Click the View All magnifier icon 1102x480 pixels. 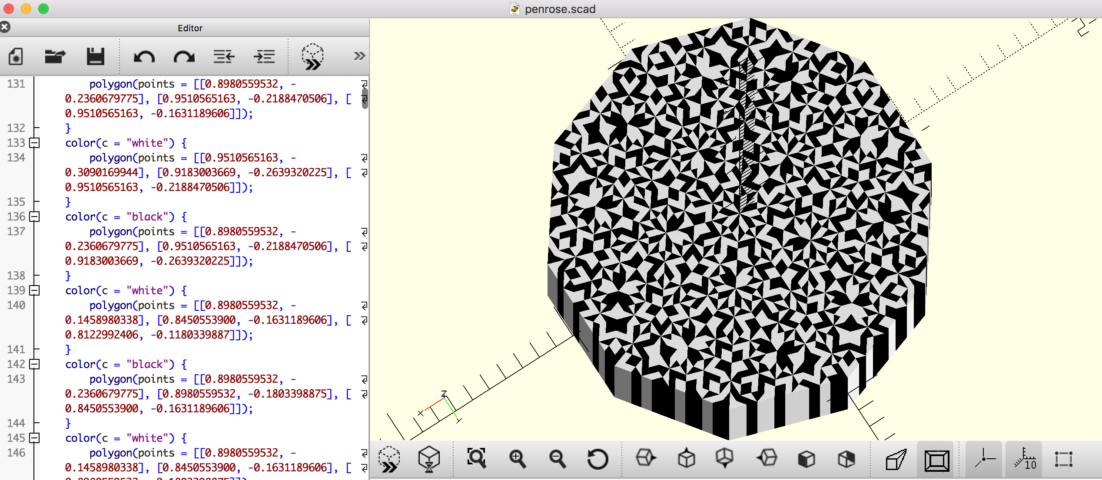476,458
